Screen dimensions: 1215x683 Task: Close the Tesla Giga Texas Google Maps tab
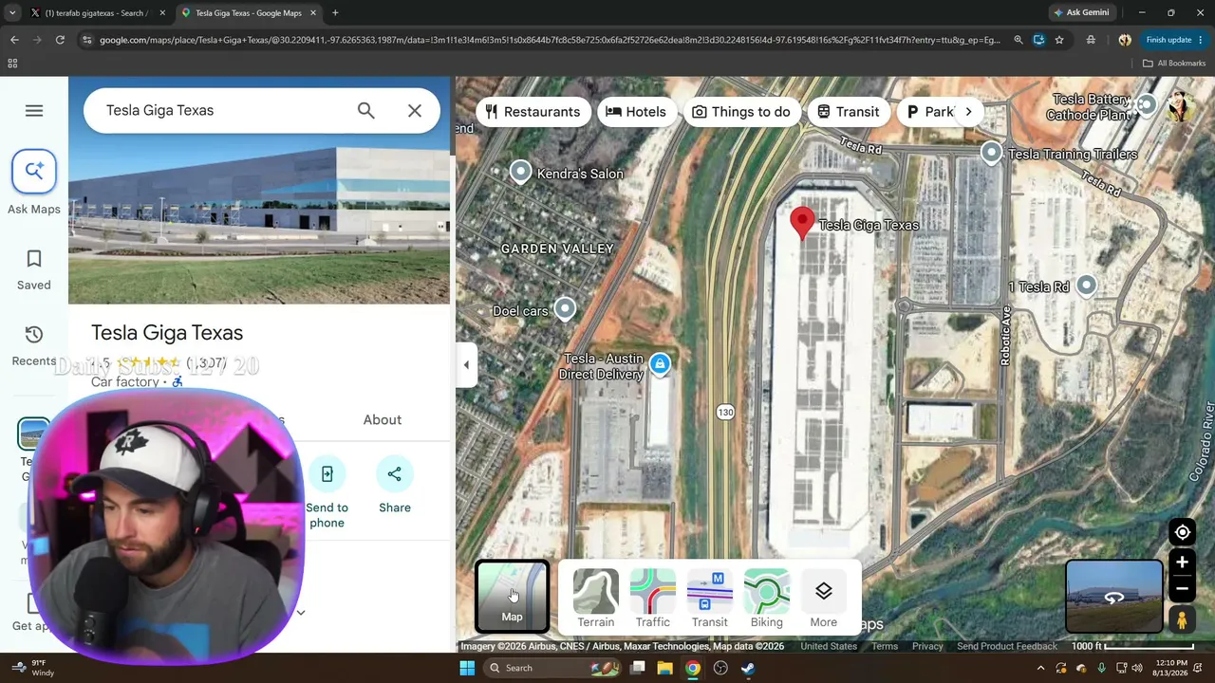pyautogui.click(x=313, y=13)
